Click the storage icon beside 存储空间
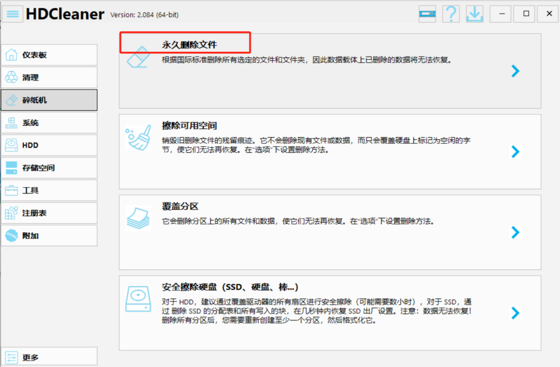Image resolution: width=560 pixels, height=367 pixels. click(x=11, y=168)
